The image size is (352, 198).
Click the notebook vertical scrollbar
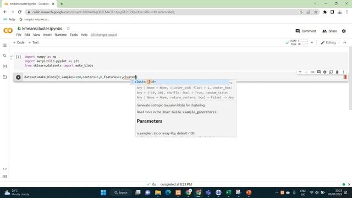click(x=350, y=79)
